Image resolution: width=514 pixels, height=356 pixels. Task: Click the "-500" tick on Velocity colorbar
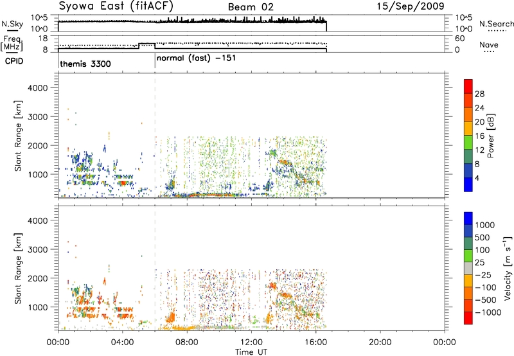(485, 299)
